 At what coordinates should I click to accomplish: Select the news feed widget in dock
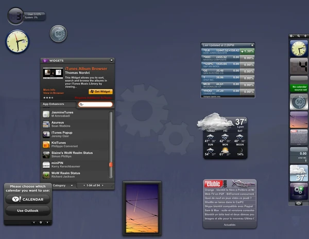[299, 138]
